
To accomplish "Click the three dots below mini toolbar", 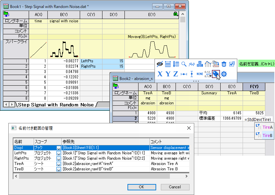I will click(196, 81).
